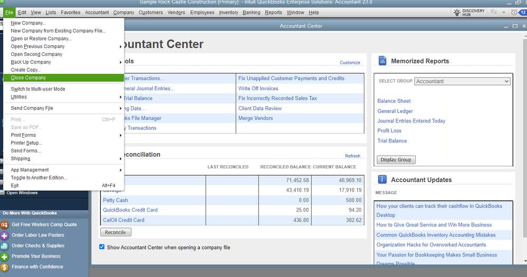The width and height of the screenshot is (527, 277).
Task: Open the Discovery Hub lightbulb icon
Action: tap(457, 12)
